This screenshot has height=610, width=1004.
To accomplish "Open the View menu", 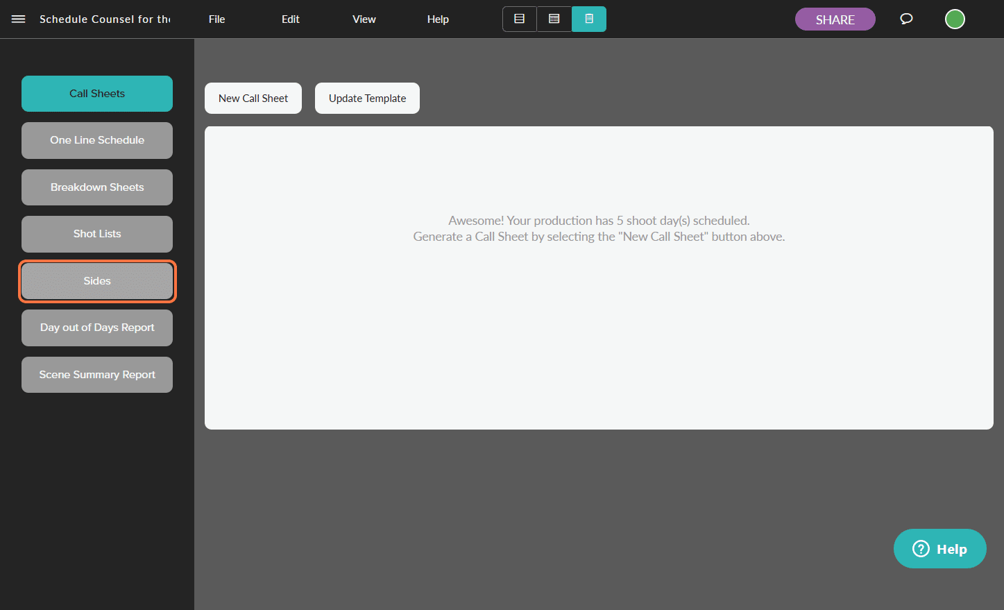I will coord(364,19).
